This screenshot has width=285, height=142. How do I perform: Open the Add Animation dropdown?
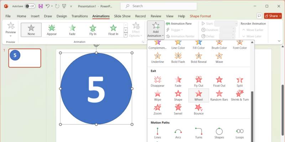pos(156,33)
